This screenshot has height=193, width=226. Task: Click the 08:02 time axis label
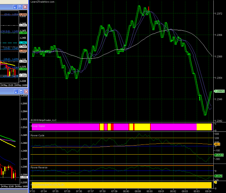pos(173,192)
